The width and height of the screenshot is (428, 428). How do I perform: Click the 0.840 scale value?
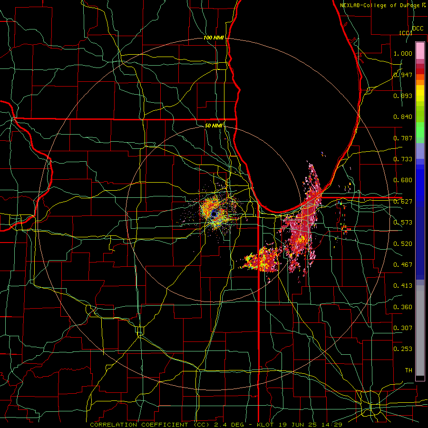[x=403, y=117]
